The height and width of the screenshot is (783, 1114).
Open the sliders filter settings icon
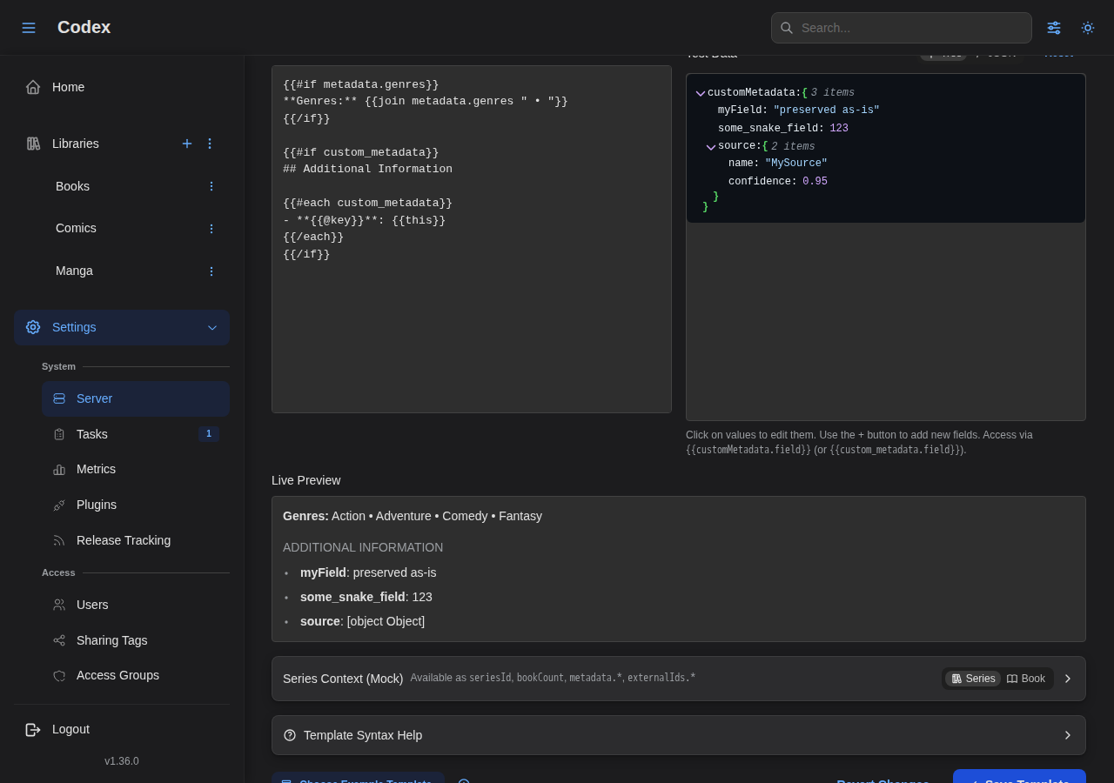[1054, 28]
